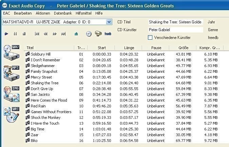This screenshot has height=147, width=229.
Task: Click the MP3 compress icon in sidebar
Action: 11,72
